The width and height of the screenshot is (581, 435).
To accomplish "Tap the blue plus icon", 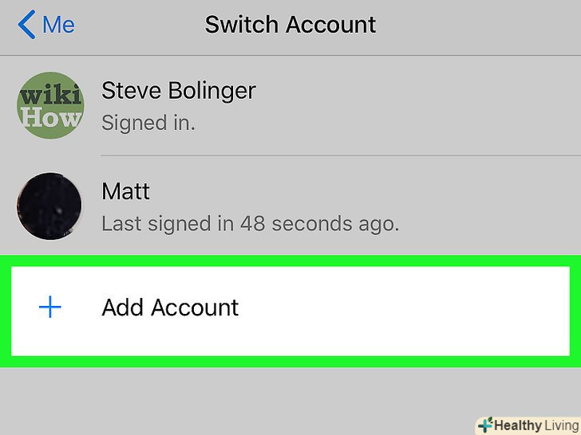I will (50, 308).
